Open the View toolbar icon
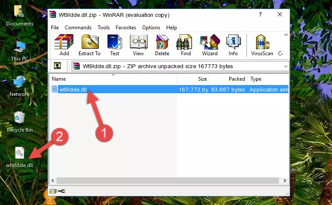 click(x=139, y=45)
